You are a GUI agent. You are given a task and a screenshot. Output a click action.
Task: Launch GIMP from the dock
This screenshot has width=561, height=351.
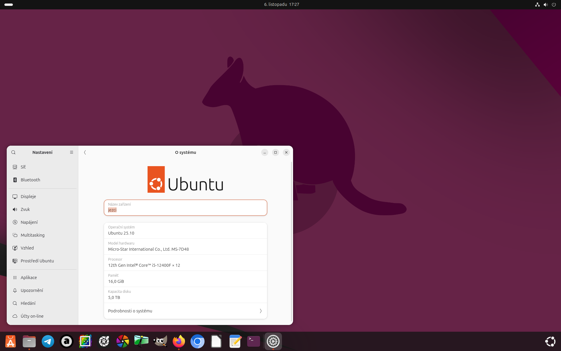[x=160, y=341]
